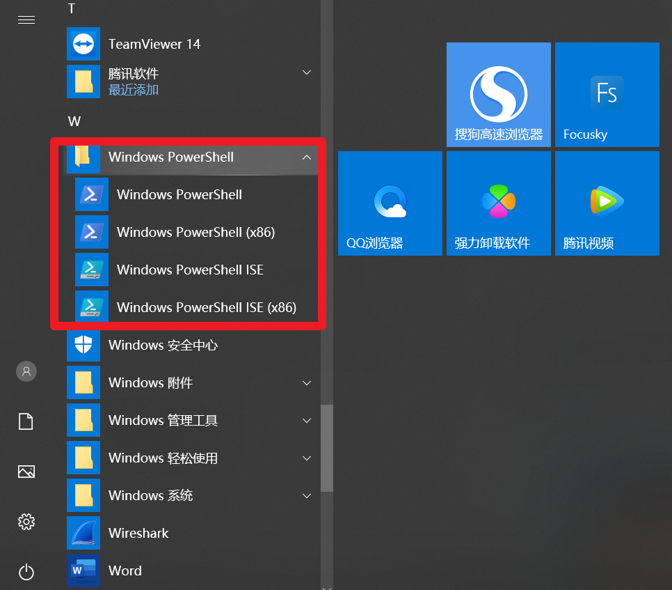The image size is (672, 590).
Task: Click the Windows PowerShell ISE label
Action: click(190, 270)
